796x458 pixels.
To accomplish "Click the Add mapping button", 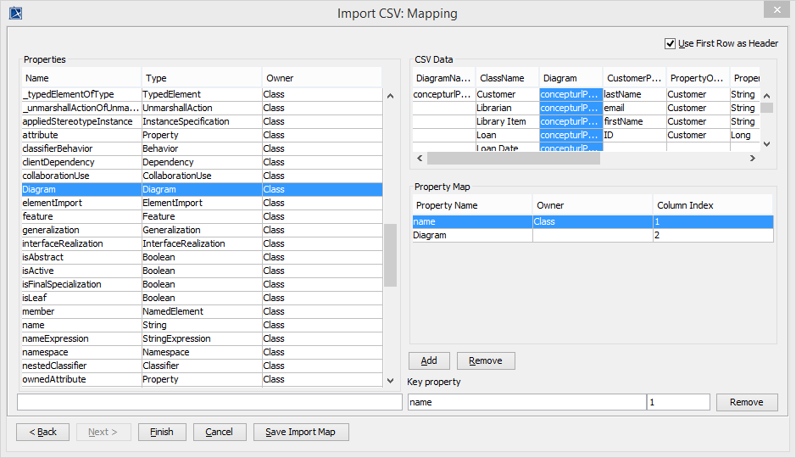I will coord(429,360).
